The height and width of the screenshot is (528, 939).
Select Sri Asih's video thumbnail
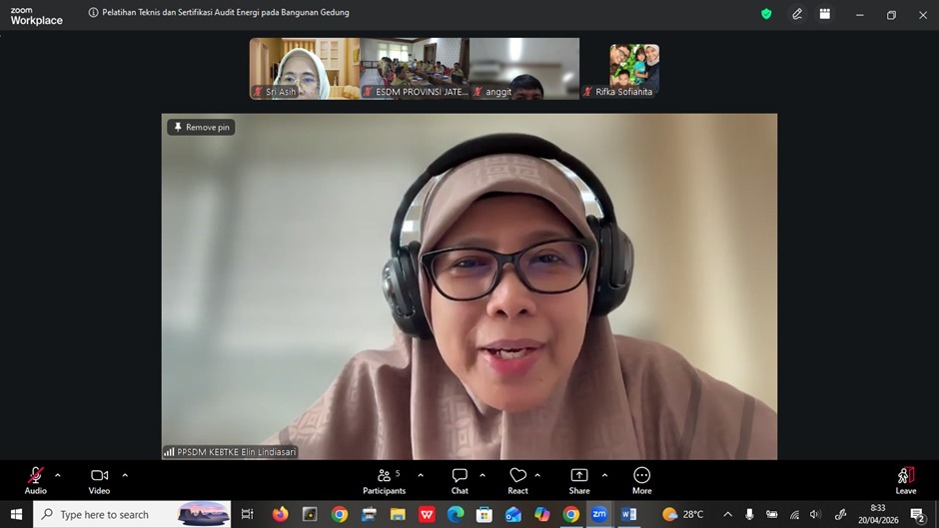(304, 68)
